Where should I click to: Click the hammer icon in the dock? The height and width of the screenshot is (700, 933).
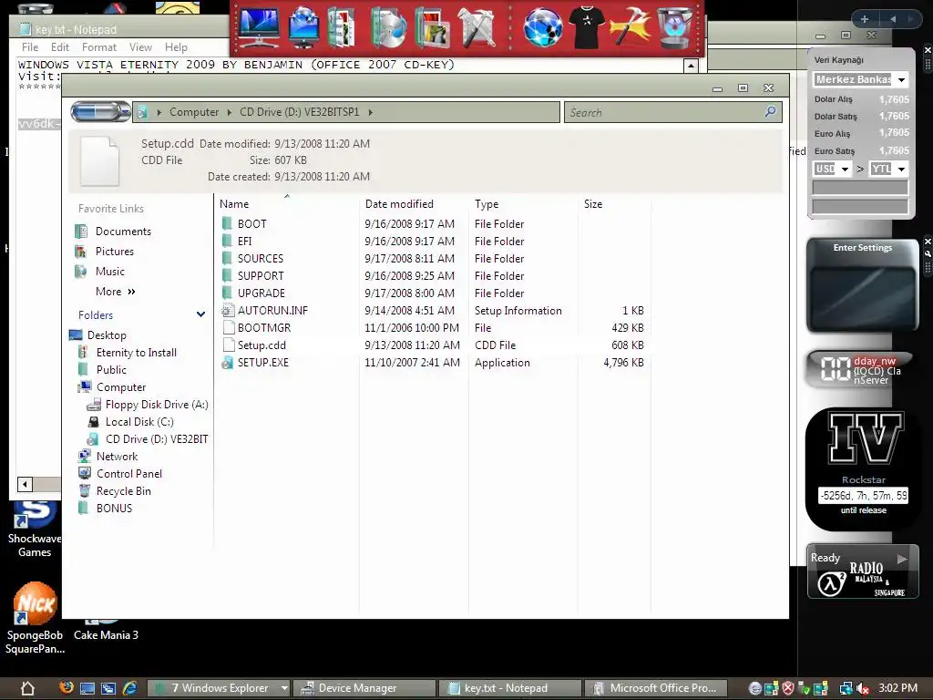pyautogui.click(x=631, y=27)
